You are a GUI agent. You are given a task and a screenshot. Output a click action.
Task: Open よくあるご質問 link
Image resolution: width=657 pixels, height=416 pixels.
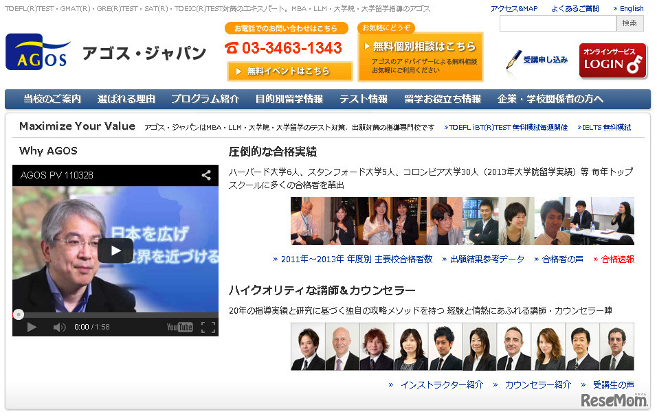click(575, 8)
